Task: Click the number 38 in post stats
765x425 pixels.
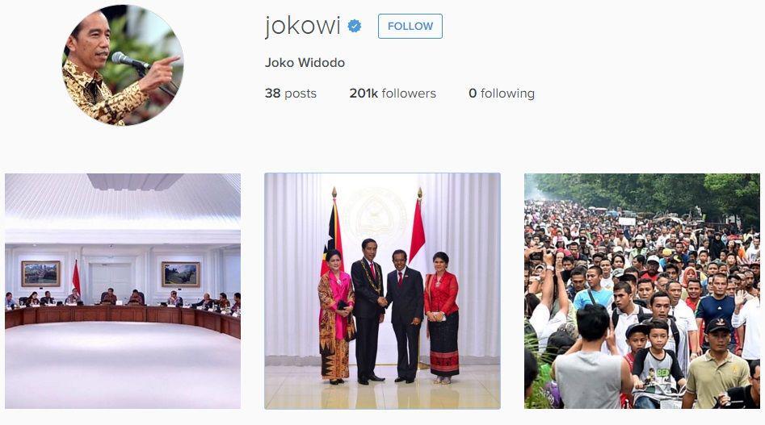Action: [x=273, y=93]
